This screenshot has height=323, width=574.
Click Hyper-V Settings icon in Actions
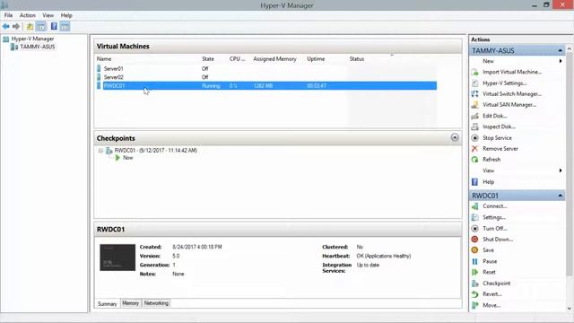pyautogui.click(x=474, y=83)
